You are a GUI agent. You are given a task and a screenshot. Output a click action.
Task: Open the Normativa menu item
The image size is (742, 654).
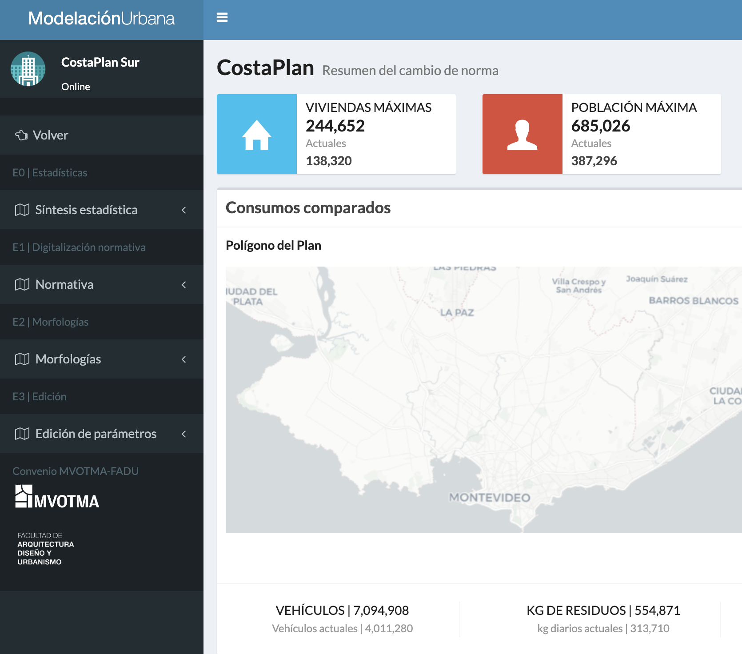point(64,284)
